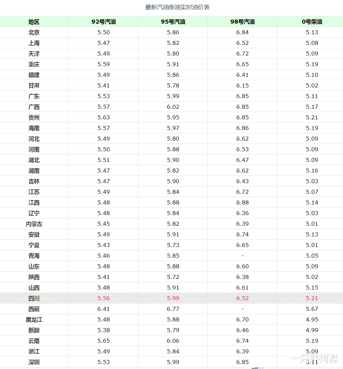Viewport: 343px width, 369px height.
Task: Select the 地区 column header
Action: pyautogui.click(x=34, y=22)
